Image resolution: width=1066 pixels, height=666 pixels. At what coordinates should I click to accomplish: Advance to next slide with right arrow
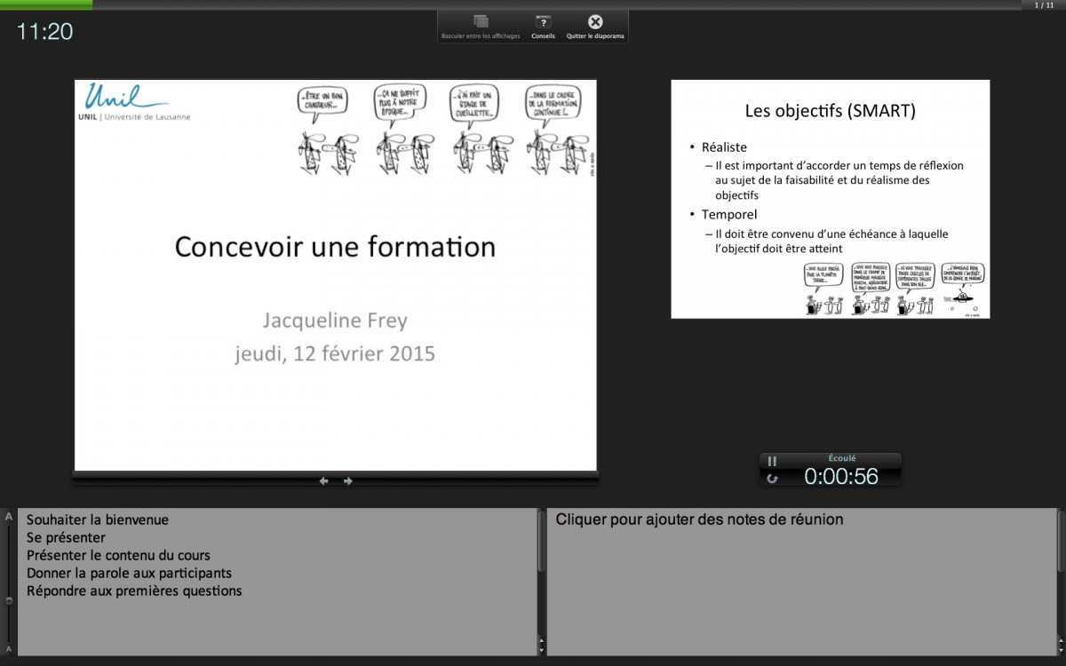[348, 481]
